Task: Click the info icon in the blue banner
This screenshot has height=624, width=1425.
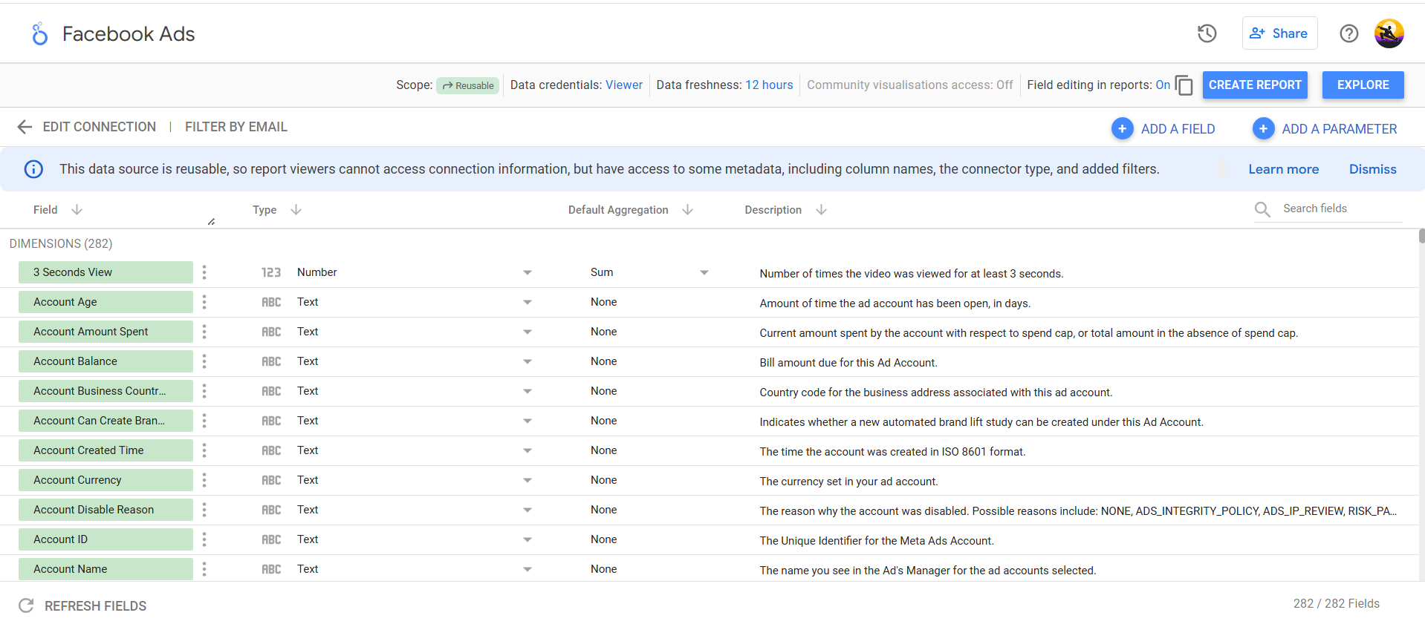Action: pyautogui.click(x=33, y=169)
